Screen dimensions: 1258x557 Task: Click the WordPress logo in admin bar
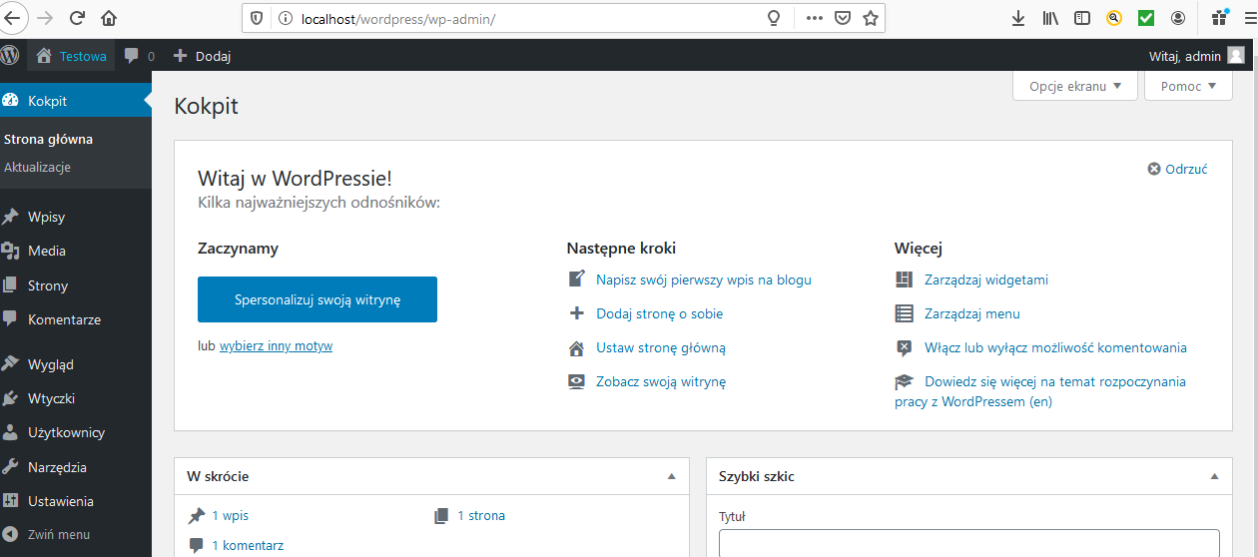10,56
